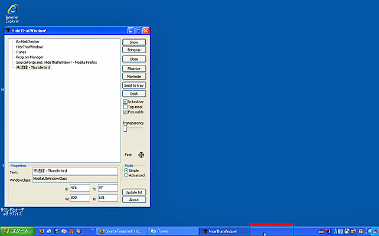379x236 pixels.
Task: Click the IME keyboard icon in language bar
Action: (x=322, y=232)
